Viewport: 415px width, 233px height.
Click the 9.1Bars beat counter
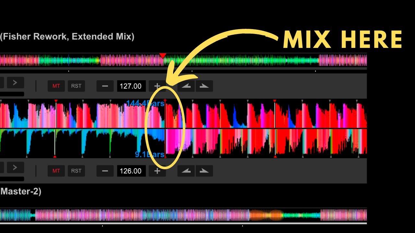tap(150, 154)
